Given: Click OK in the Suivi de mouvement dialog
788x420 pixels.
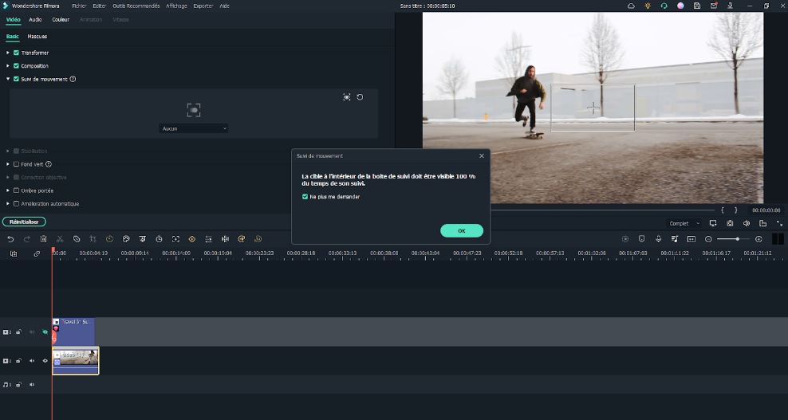Looking at the screenshot, I should pos(462,230).
